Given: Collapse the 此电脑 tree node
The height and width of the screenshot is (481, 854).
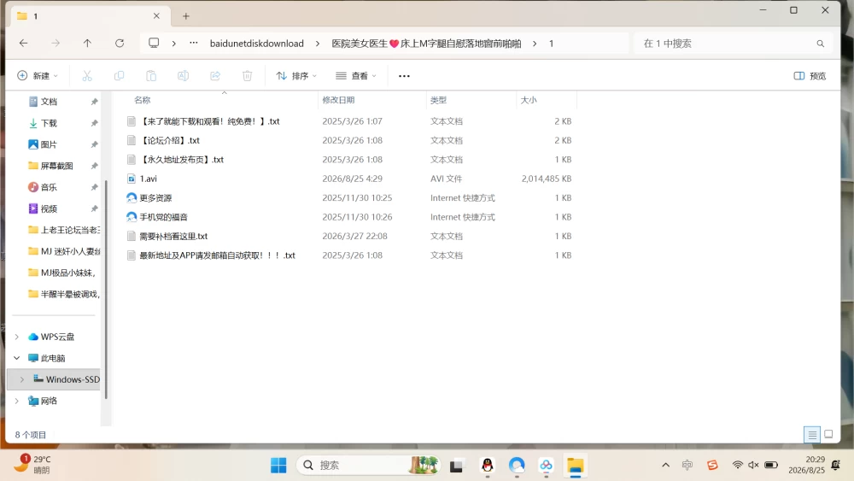Looking at the screenshot, I should coord(17,358).
